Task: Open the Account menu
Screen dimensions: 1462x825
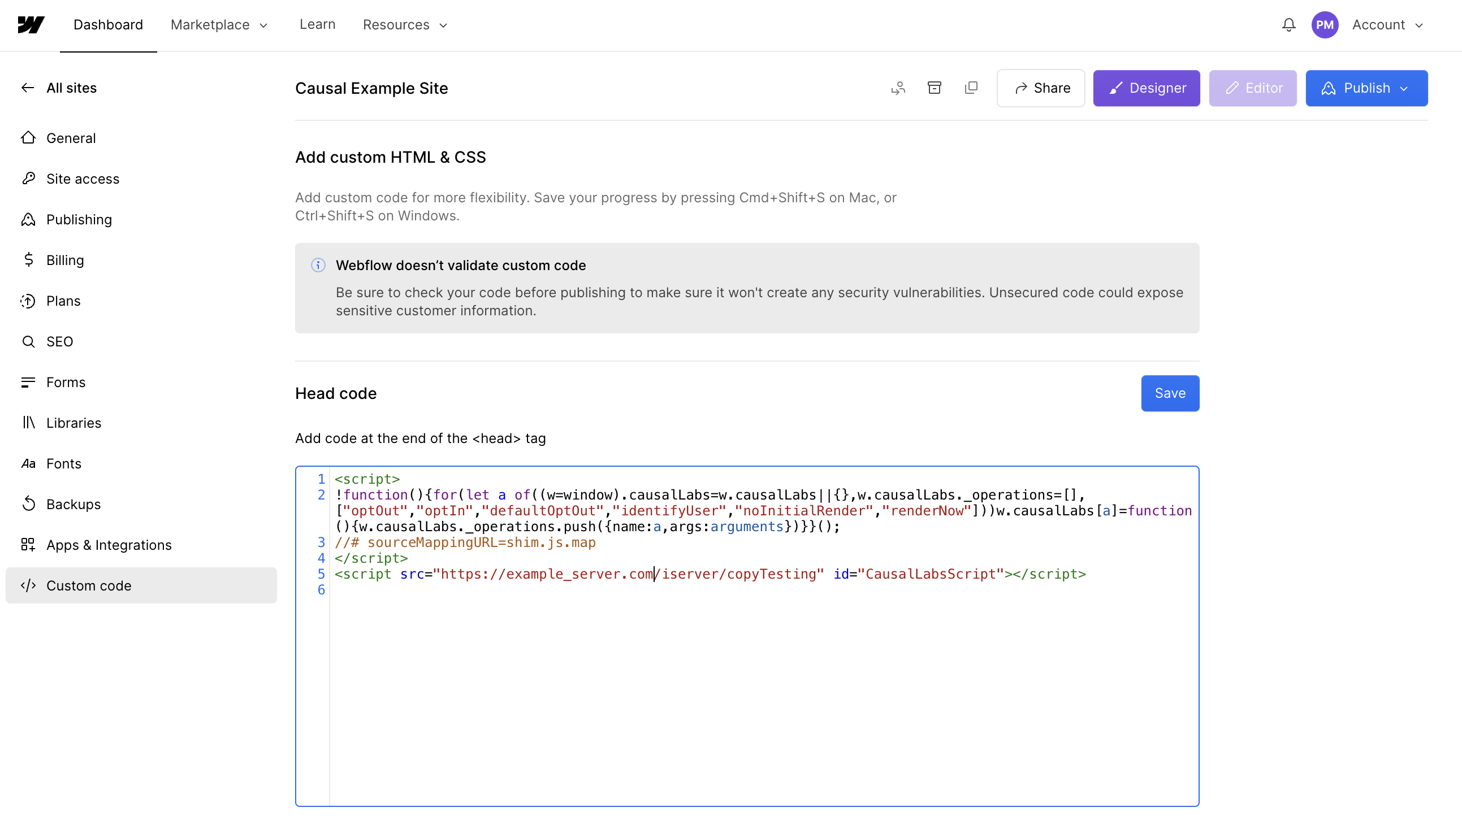Action: click(1387, 25)
